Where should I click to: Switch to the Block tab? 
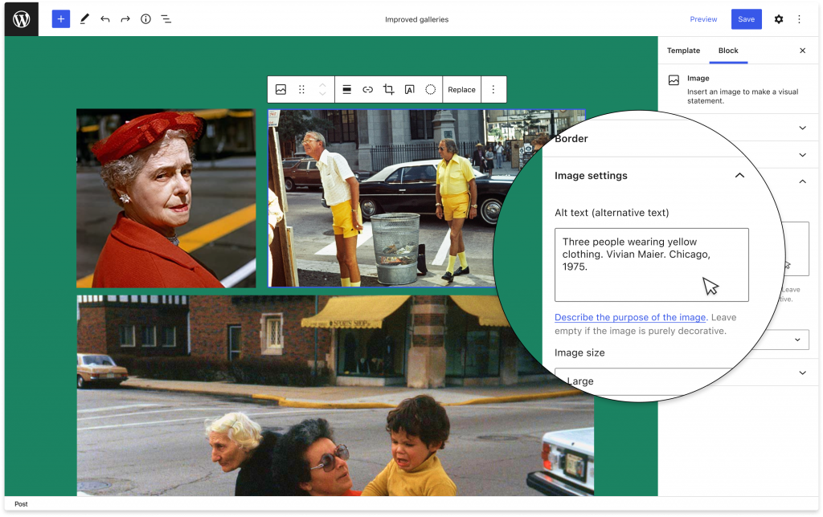pos(728,51)
